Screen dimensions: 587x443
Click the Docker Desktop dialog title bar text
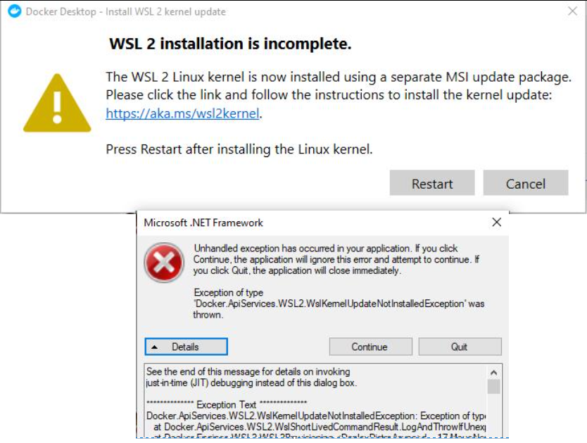pos(126,12)
